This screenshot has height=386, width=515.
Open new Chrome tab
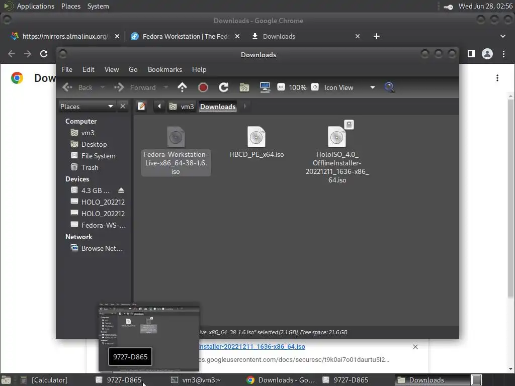[x=377, y=36]
